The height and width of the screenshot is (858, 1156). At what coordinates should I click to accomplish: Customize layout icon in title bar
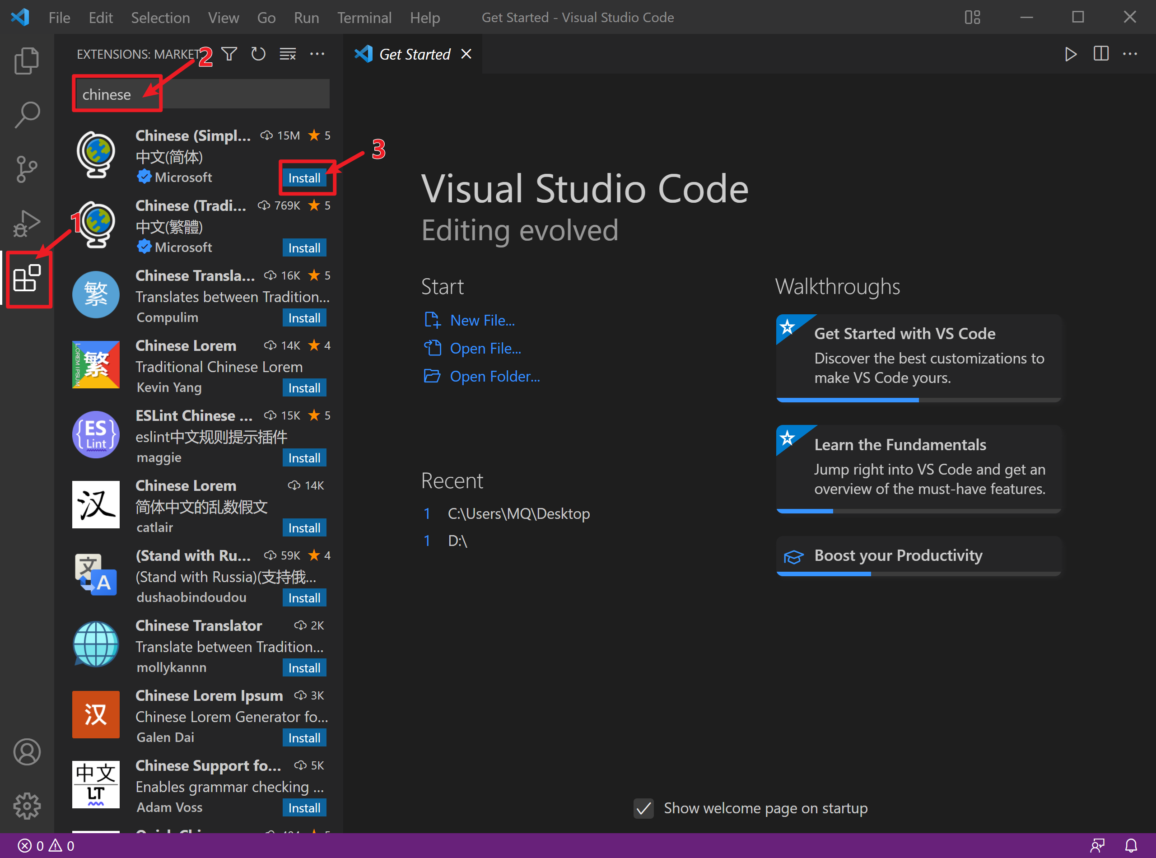[x=972, y=17]
